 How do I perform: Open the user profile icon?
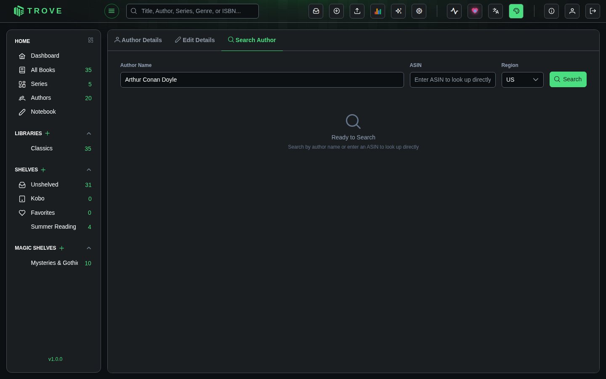tap(572, 11)
